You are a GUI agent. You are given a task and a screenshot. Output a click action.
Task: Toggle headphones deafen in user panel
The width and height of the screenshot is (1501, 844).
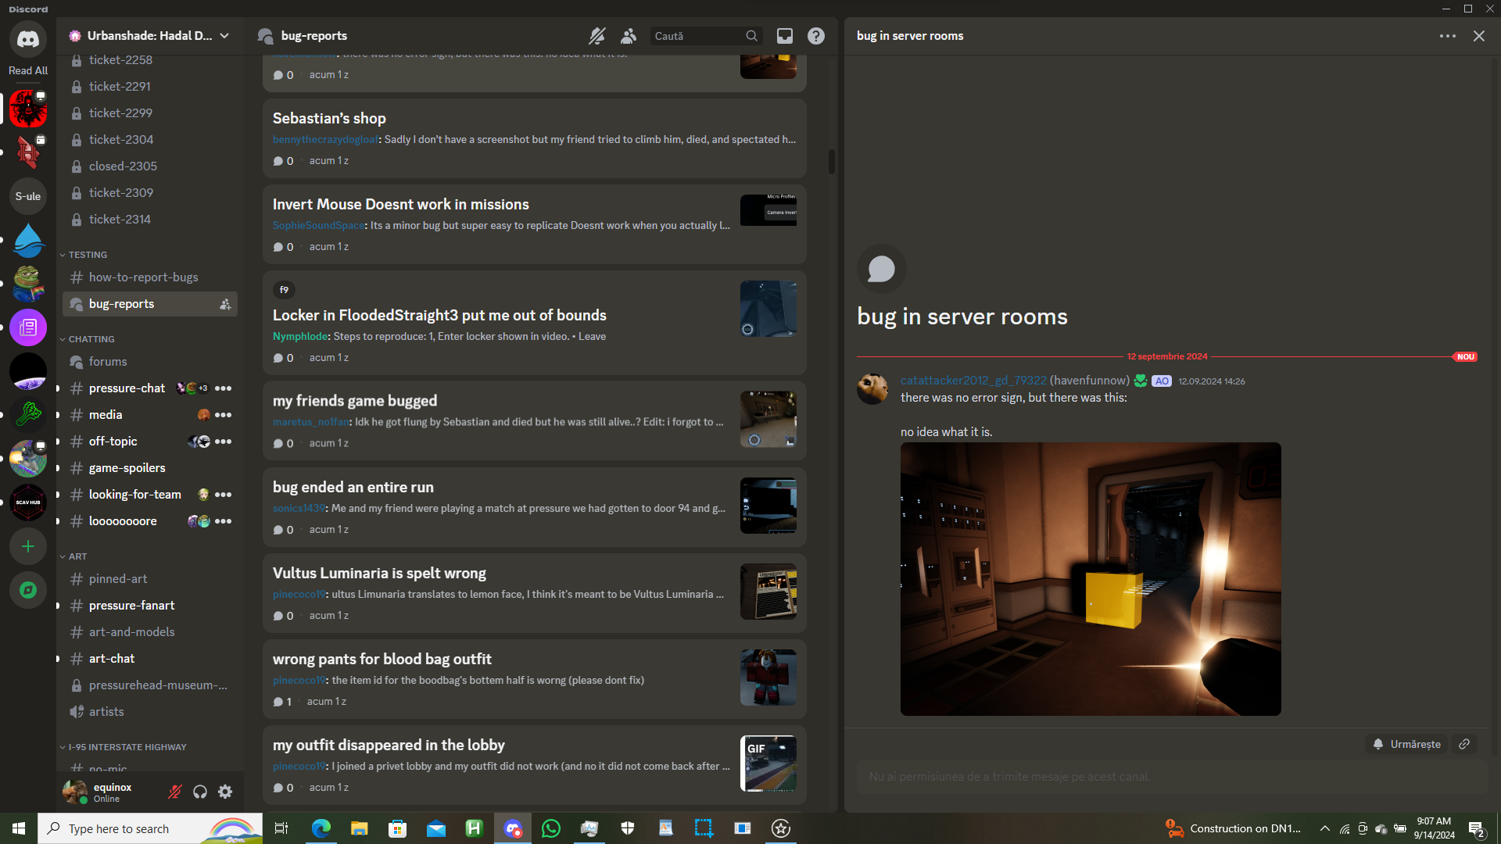point(200,792)
